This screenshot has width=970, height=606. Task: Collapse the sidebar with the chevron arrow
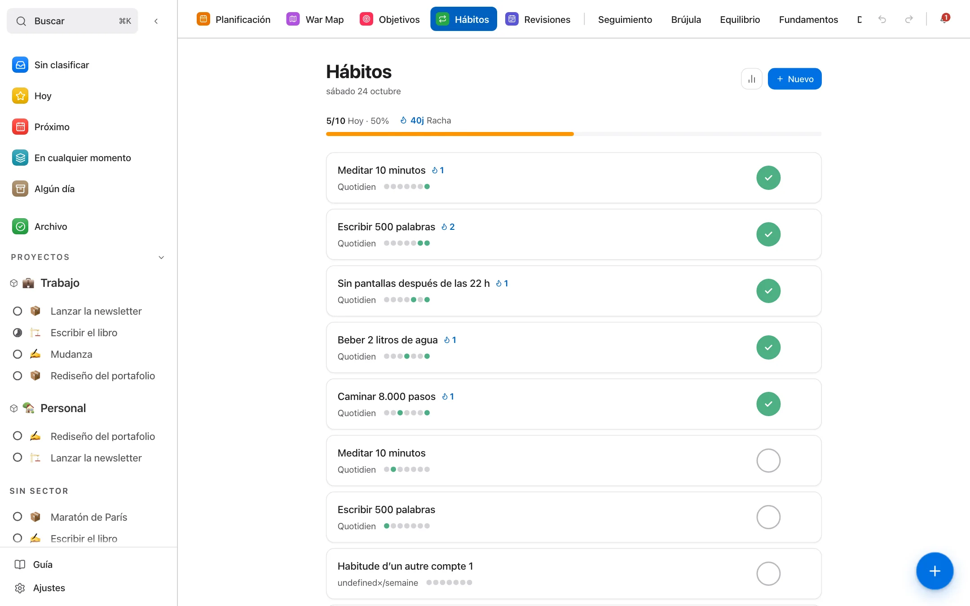156,21
